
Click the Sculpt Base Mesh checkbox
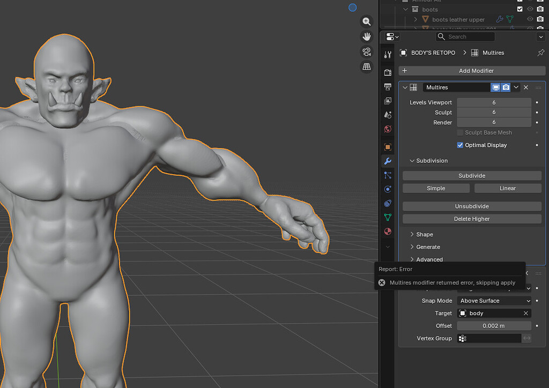pos(460,132)
